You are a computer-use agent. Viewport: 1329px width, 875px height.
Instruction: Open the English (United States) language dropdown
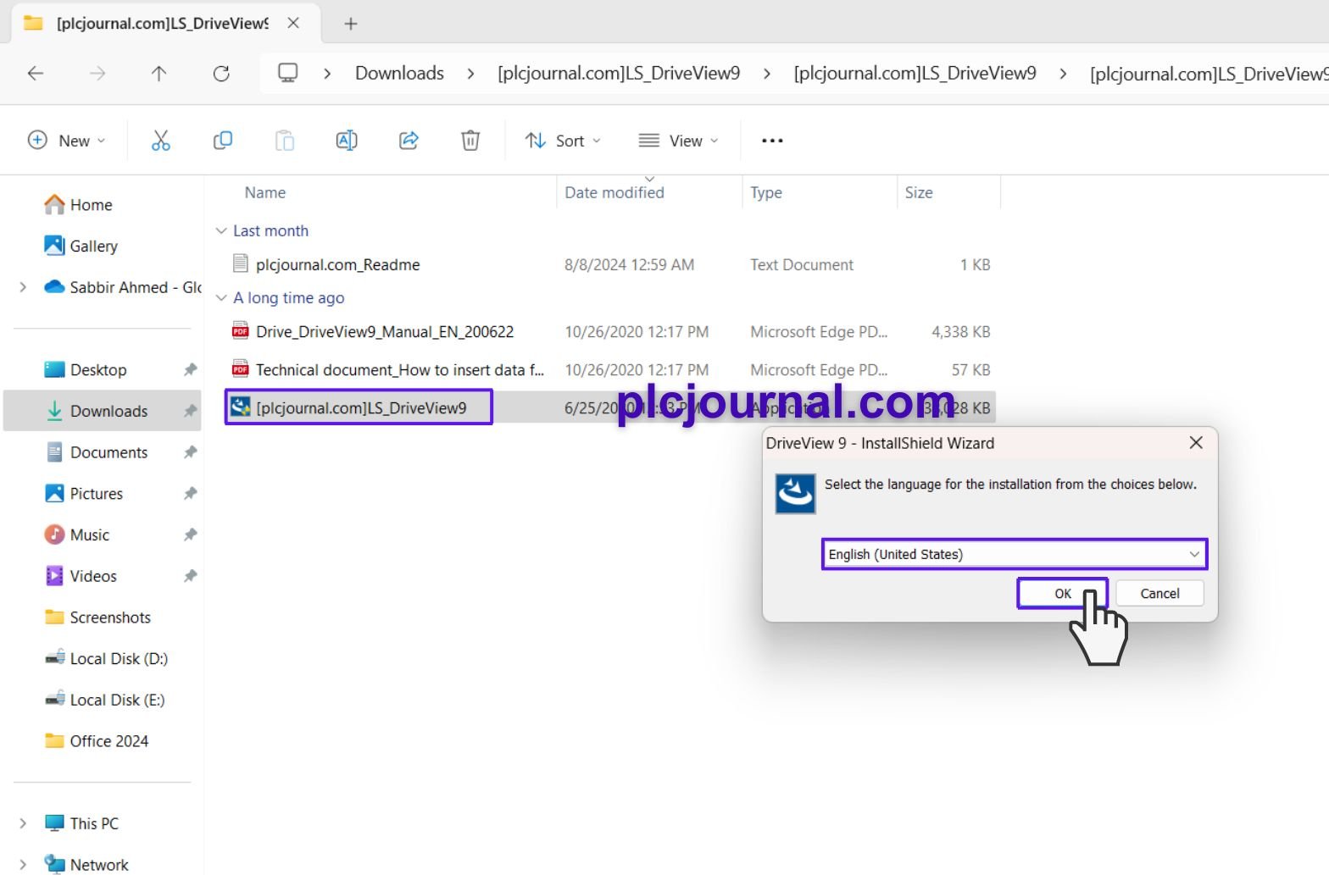(x=1015, y=554)
